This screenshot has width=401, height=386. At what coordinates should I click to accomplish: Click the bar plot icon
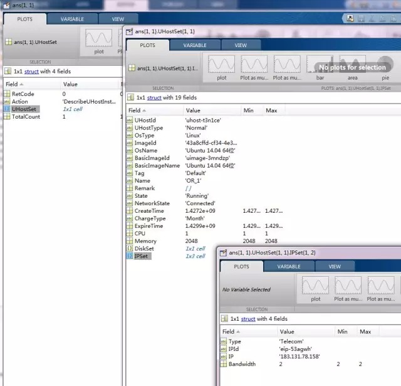pos(320,65)
